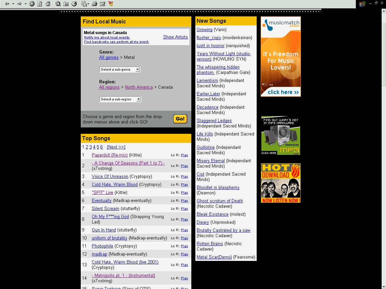
Task: Open the Bleak Existance song link
Action: pos(212,214)
